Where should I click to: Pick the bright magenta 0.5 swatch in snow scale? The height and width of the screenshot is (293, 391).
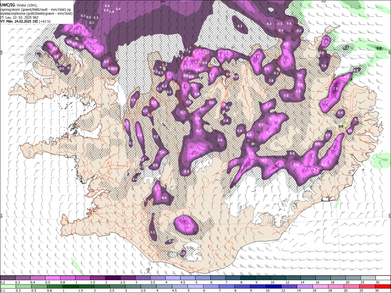53,278
